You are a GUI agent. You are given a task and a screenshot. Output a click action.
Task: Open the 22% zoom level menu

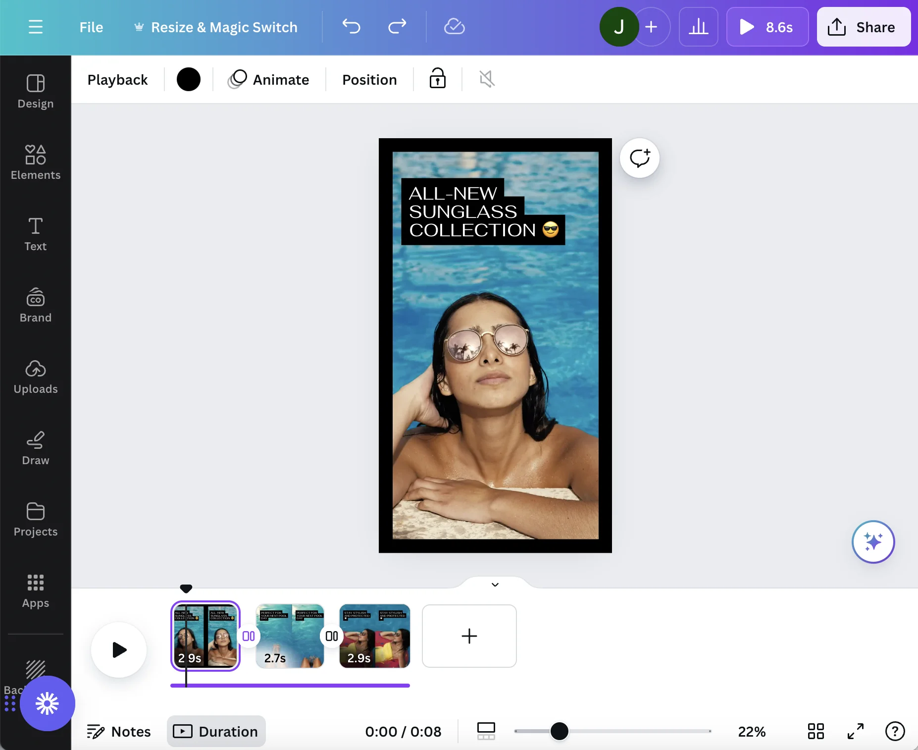(752, 732)
